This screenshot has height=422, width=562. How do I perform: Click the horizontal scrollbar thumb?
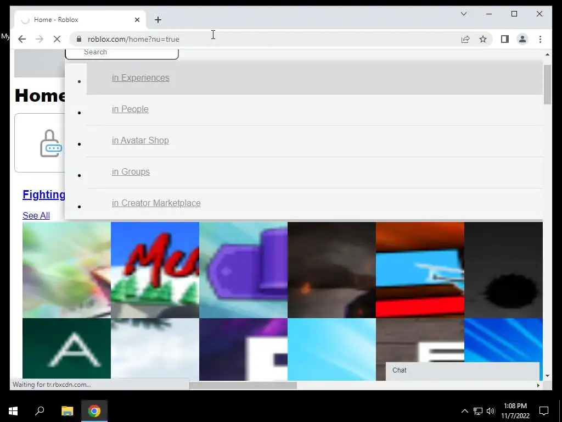point(243,385)
